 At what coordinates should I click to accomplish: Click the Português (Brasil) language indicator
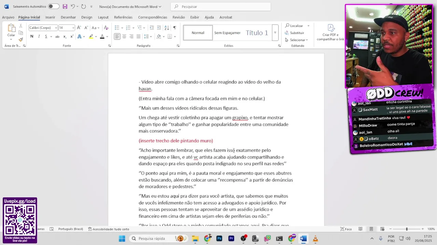pyautogui.click(x=70, y=229)
